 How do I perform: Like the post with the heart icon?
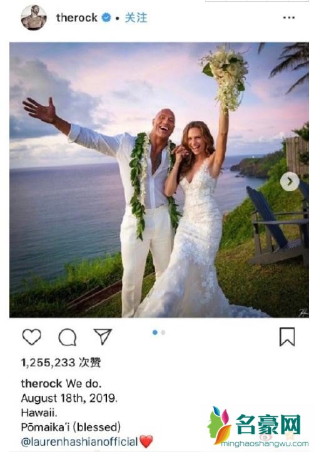32,337
